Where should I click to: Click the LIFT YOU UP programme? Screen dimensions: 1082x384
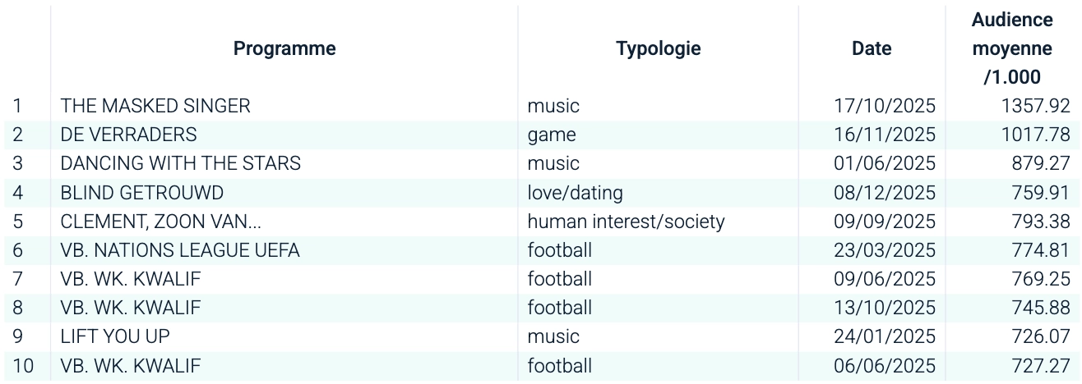(x=115, y=336)
